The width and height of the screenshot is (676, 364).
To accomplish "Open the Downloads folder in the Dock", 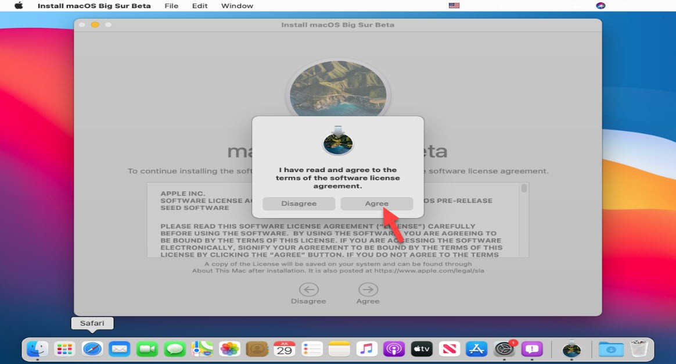I will (612, 349).
